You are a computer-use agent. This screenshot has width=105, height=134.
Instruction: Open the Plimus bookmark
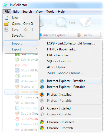click(x=29, y=124)
